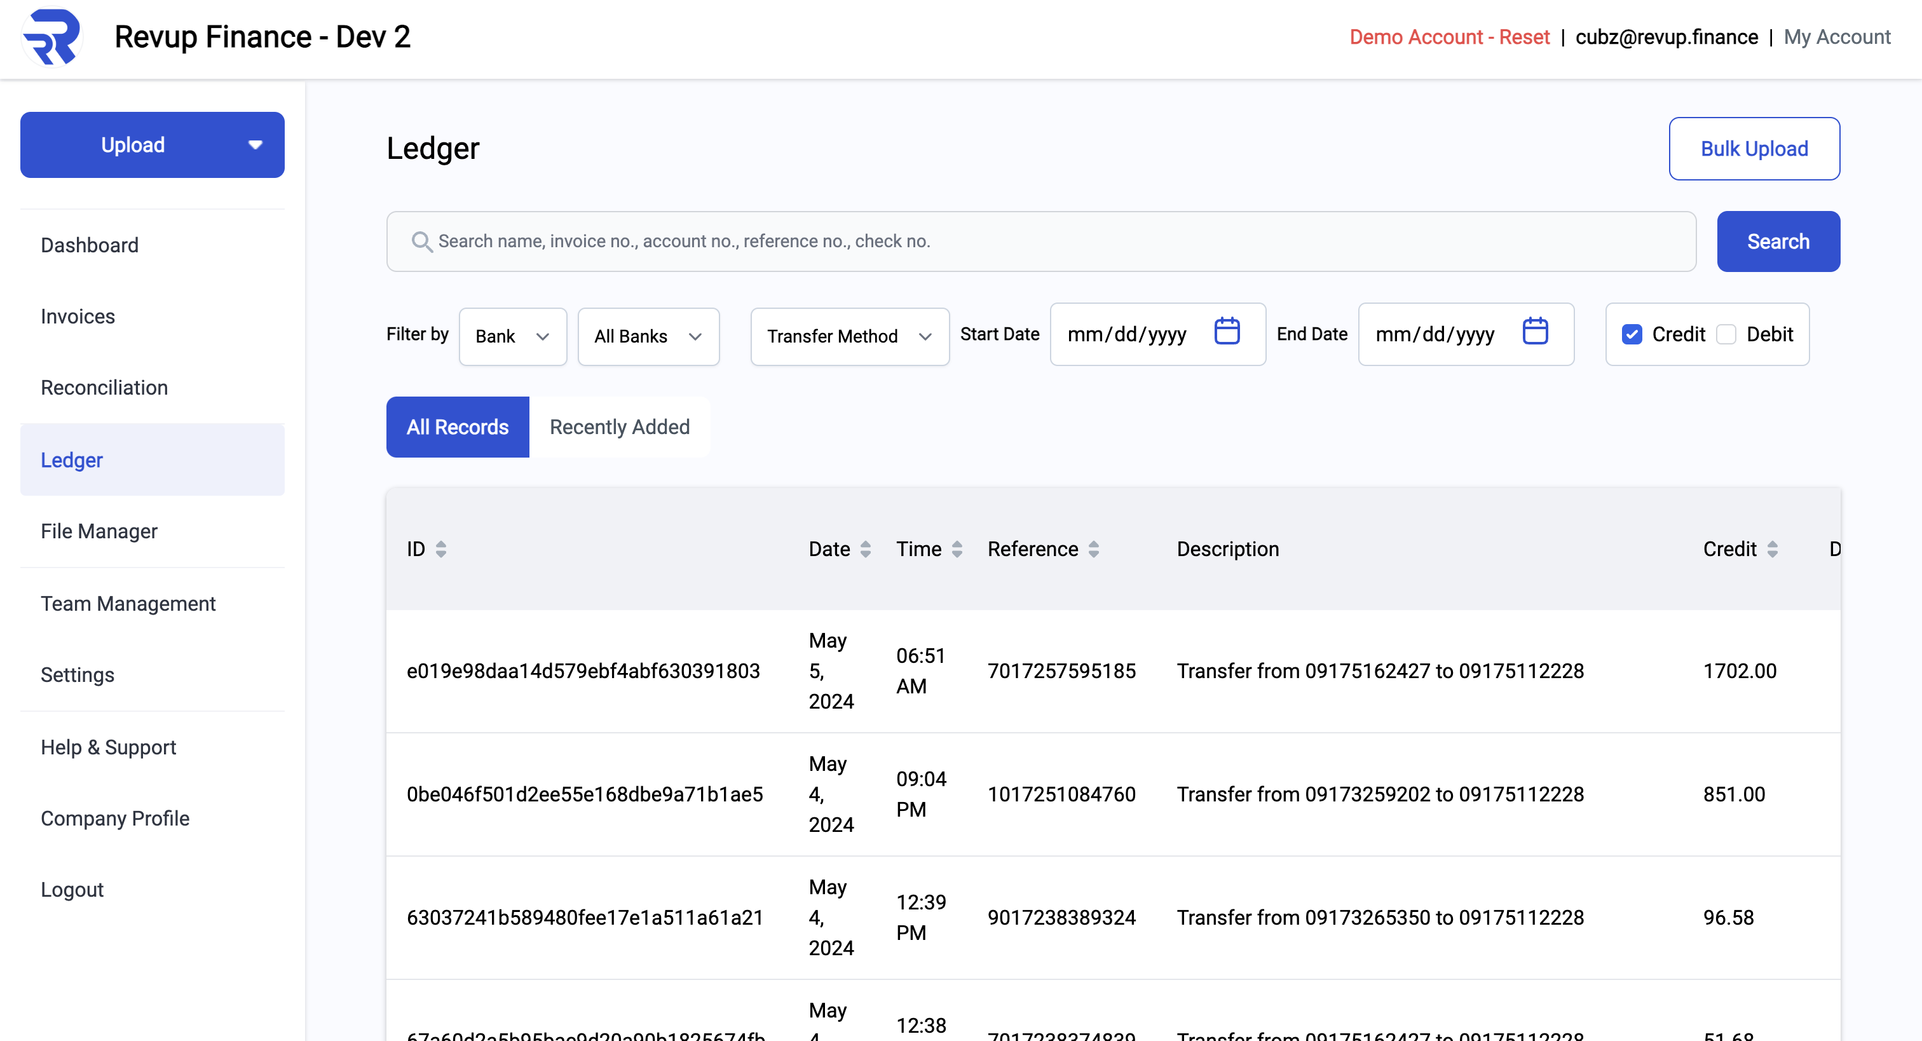Viewport: 1922px width, 1041px height.
Task: Switch to Recently Added tab
Action: tap(619, 427)
